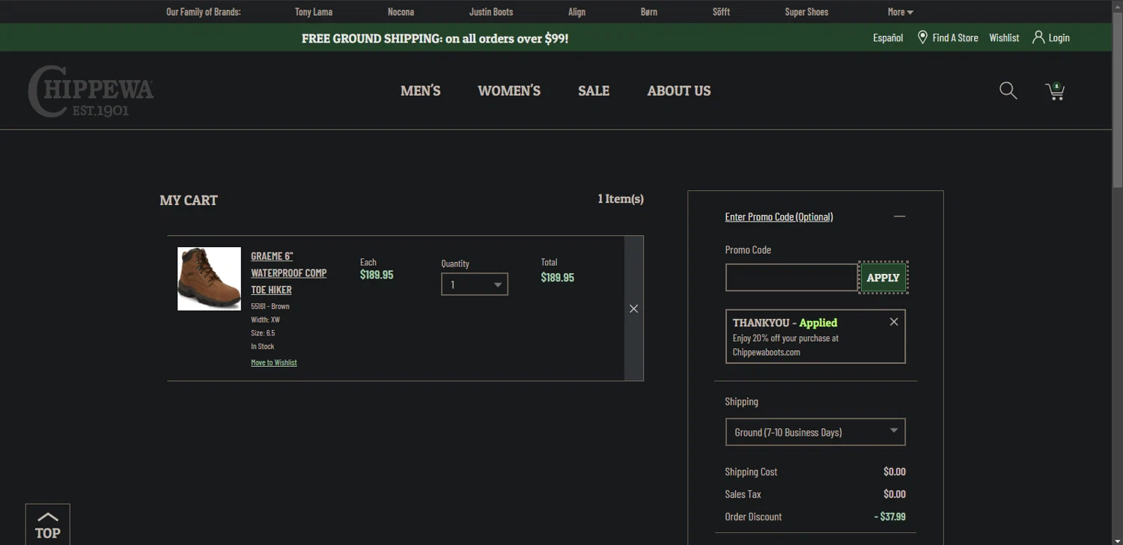Remove the THANKYOU promo code

(894, 322)
